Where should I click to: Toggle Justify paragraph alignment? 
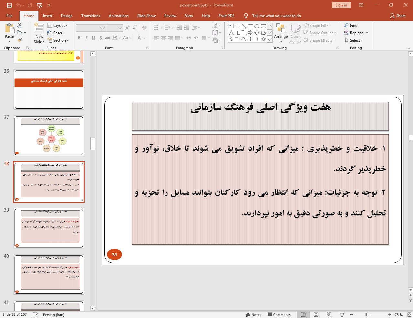pyautogui.click(x=177, y=38)
